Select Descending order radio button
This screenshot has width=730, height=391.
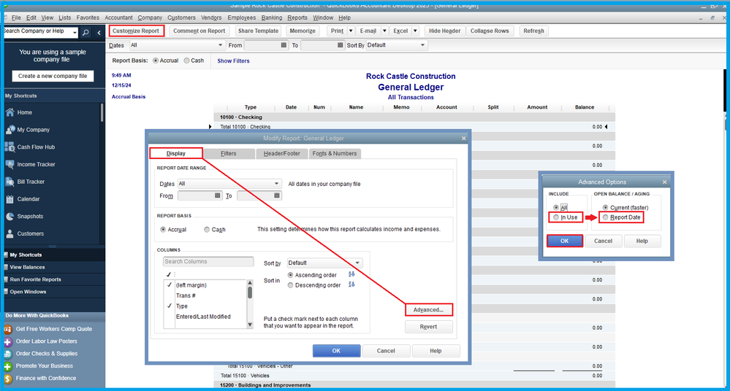point(291,285)
